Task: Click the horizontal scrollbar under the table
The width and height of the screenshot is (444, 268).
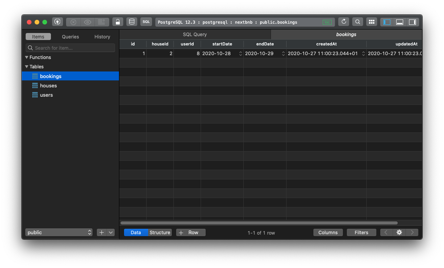Action: pyautogui.click(x=259, y=223)
